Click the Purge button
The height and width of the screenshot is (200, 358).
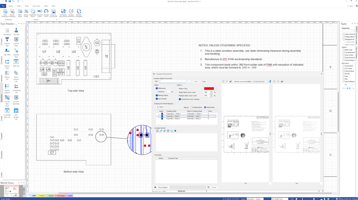tap(204, 81)
